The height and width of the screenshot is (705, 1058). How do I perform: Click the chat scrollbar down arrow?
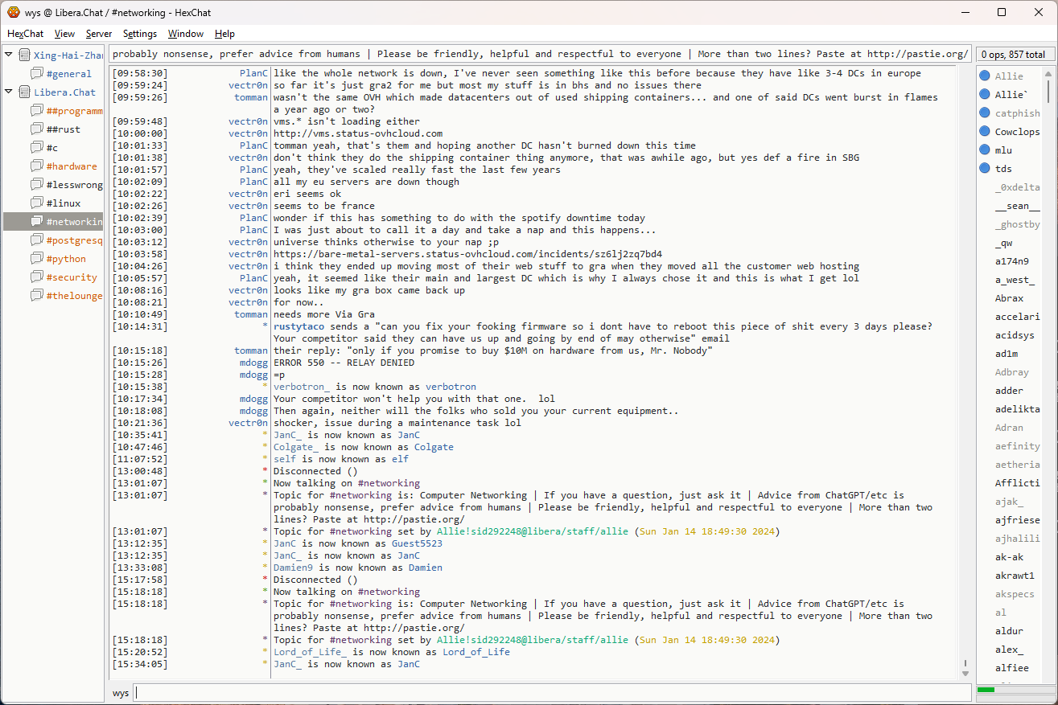965,673
